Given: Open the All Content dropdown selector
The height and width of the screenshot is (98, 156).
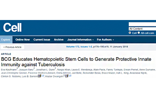Looking at the screenshot, I should coord(142,29).
